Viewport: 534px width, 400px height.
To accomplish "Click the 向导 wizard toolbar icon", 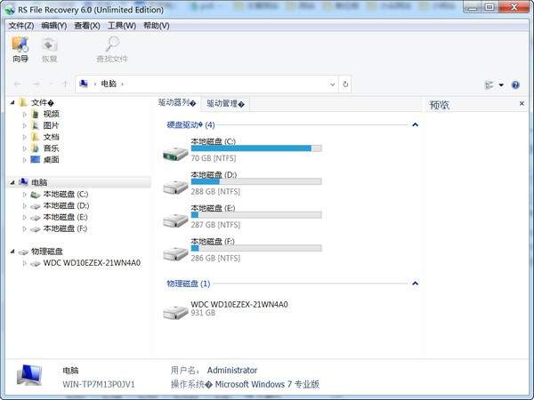I will [20, 44].
